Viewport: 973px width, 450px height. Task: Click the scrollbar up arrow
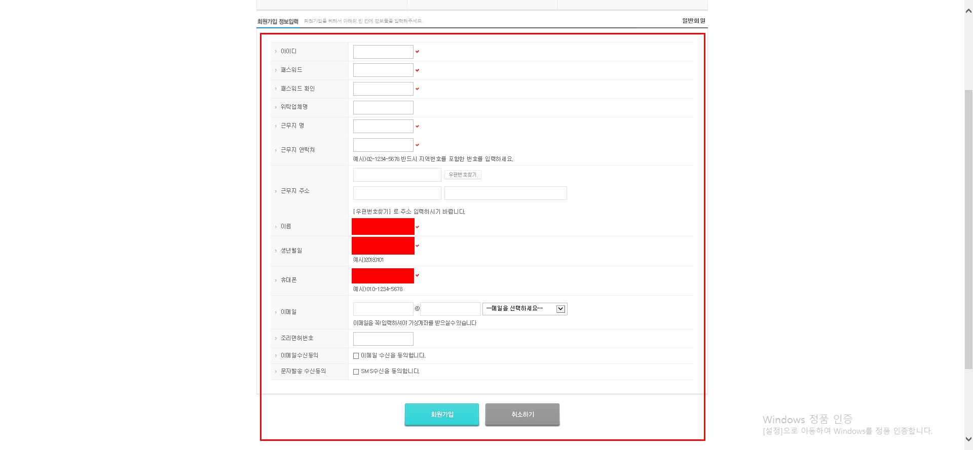click(968, 11)
